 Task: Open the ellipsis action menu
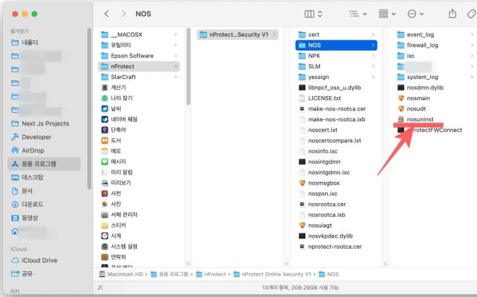coord(415,14)
